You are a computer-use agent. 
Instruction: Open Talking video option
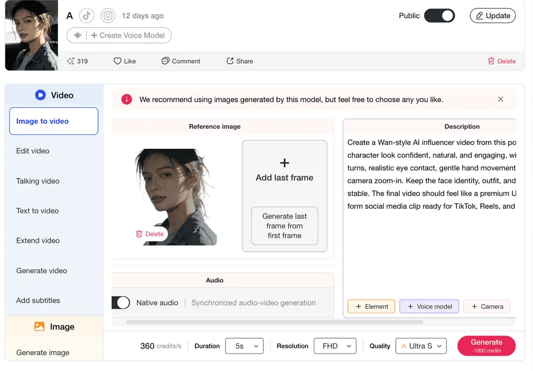click(38, 181)
